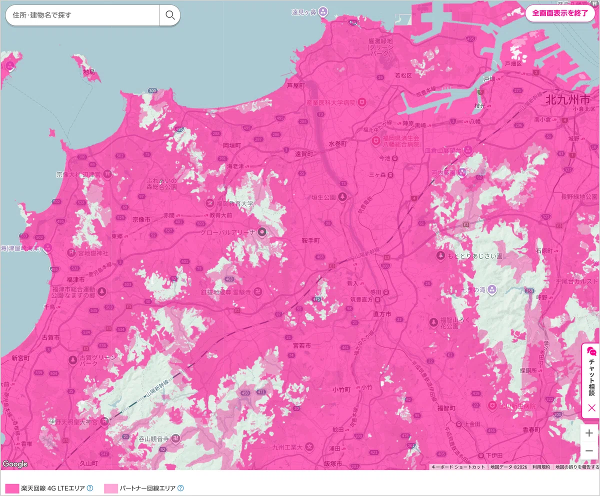Zoom in the map with plus button
The image size is (600, 496).
(x=589, y=433)
